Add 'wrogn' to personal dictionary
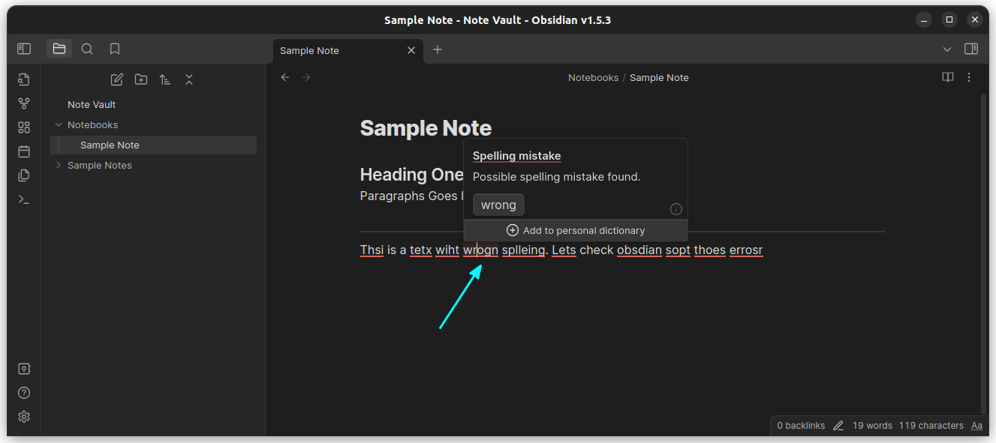This screenshot has height=443, width=996. [x=576, y=230]
